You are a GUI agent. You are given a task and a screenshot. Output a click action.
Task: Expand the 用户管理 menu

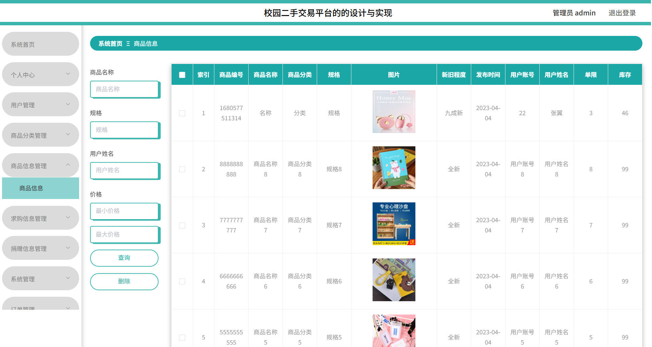point(40,104)
